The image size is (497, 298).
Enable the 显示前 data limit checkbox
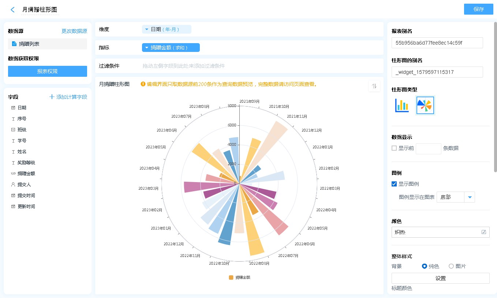point(394,148)
